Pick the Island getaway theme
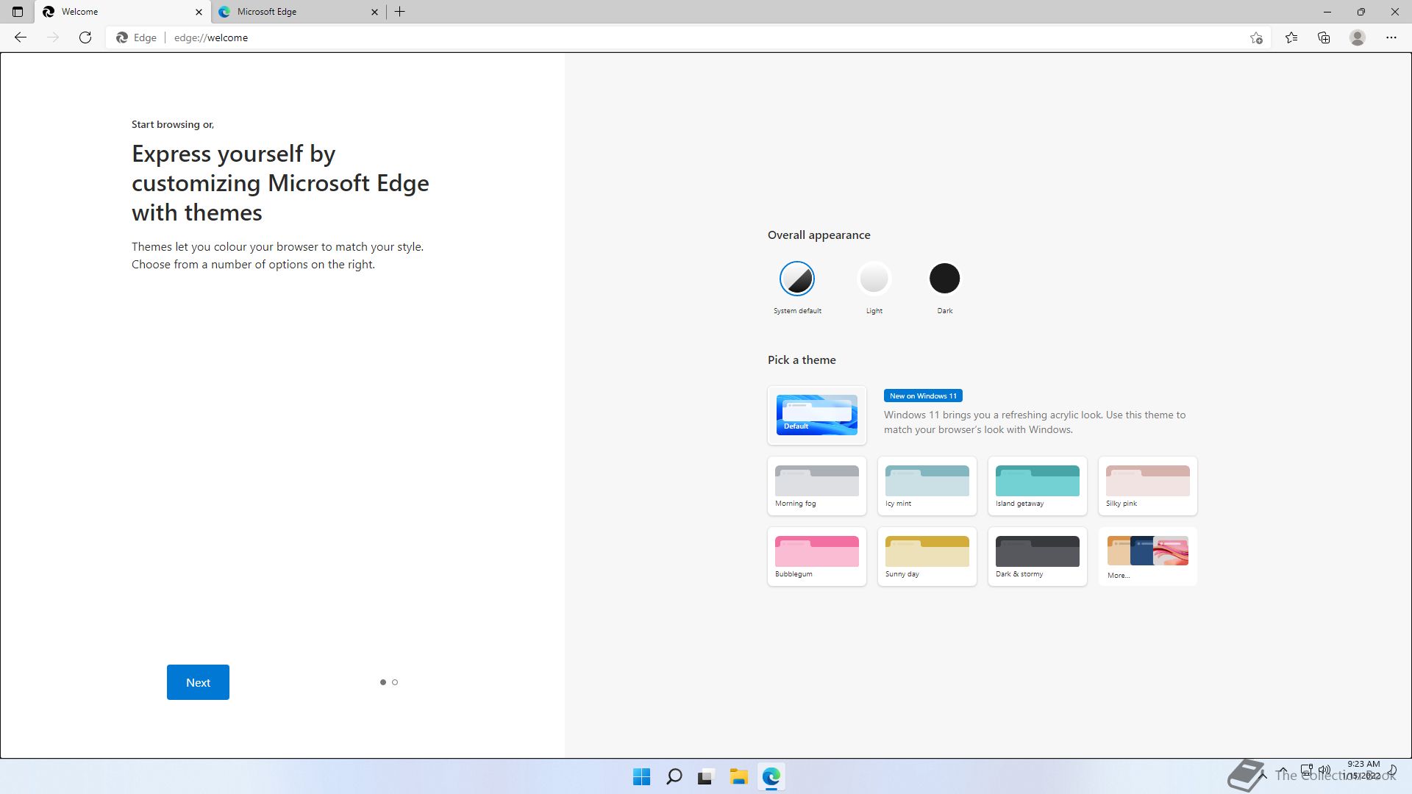 tap(1038, 486)
